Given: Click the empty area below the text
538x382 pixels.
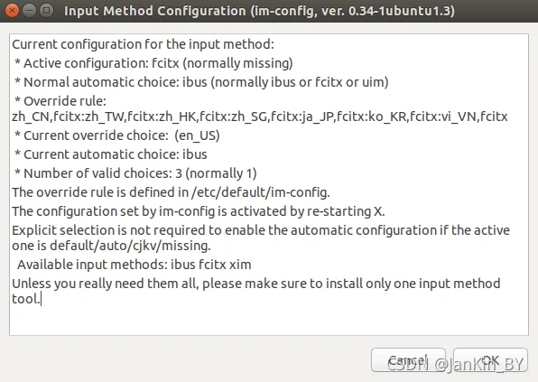Looking at the screenshot, I should 269,321.
